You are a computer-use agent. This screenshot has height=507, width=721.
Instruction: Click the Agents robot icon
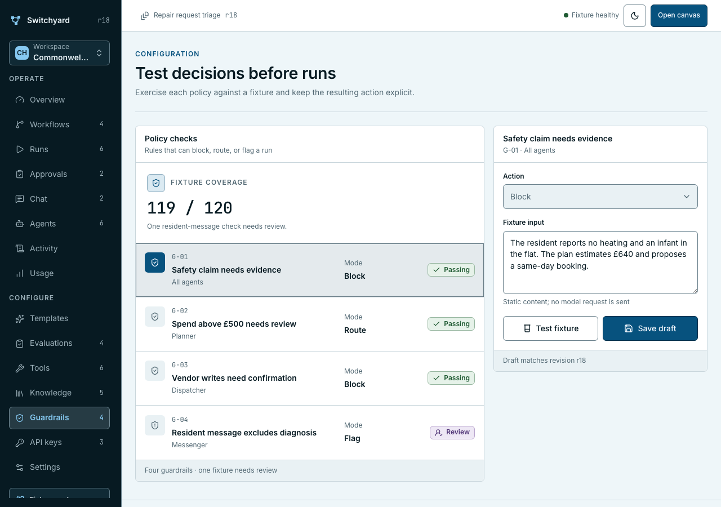tap(20, 224)
